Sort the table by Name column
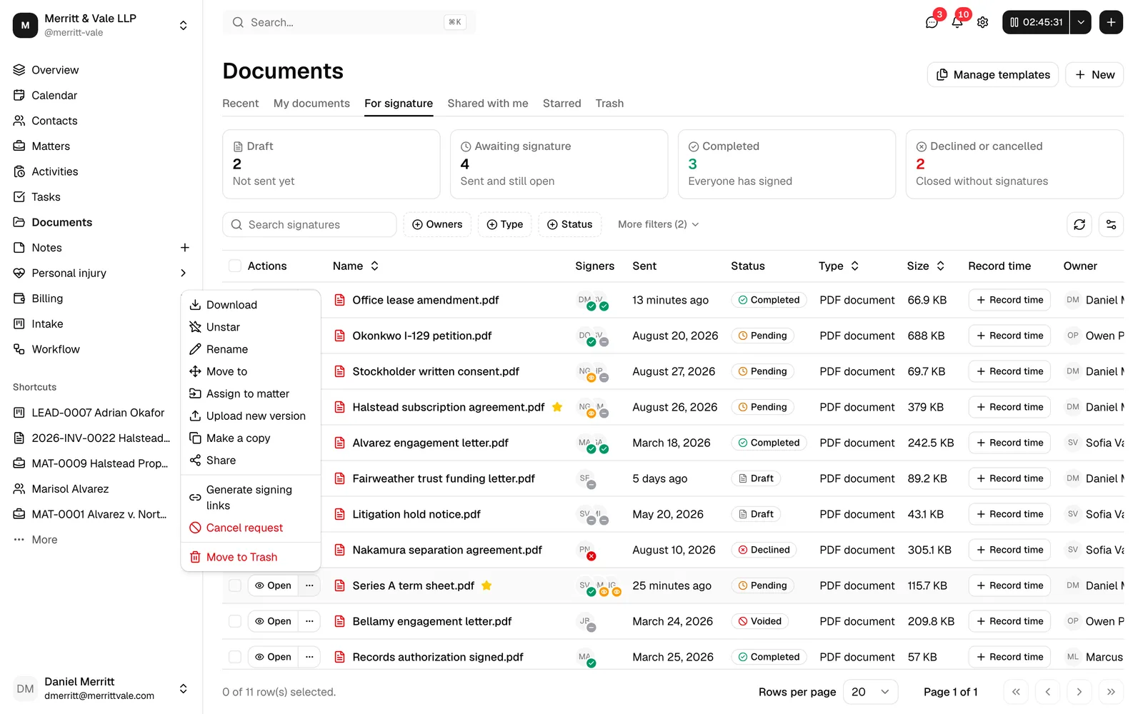The height and width of the screenshot is (714, 1143). pos(356,266)
